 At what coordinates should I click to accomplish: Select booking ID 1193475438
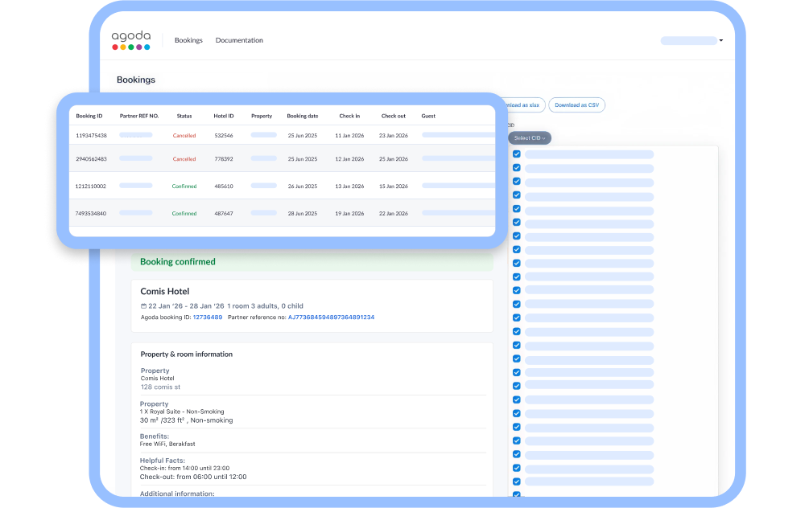tap(92, 135)
